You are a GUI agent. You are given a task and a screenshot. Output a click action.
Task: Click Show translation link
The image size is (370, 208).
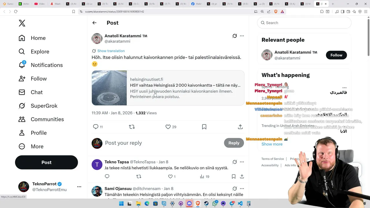[111, 51]
